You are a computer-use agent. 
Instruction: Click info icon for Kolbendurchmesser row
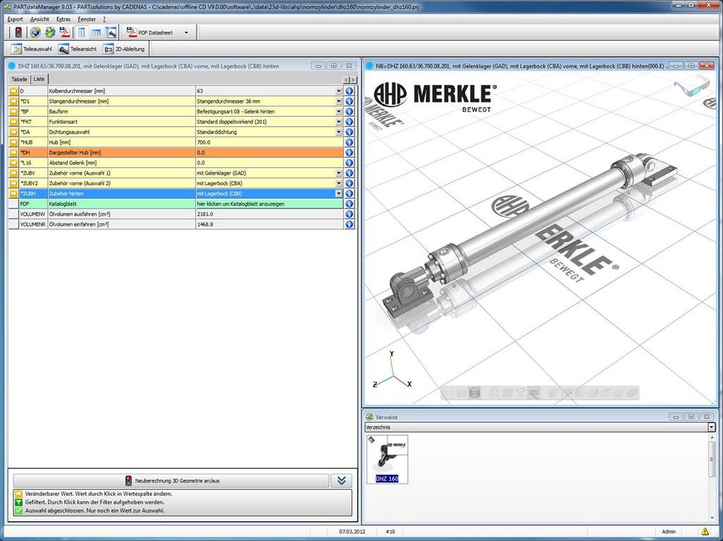tap(349, 92)
